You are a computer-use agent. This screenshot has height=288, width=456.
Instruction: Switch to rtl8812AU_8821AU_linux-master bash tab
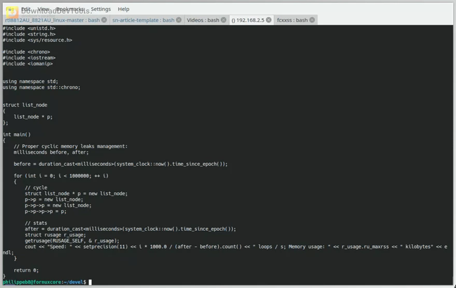pos(52,20)
